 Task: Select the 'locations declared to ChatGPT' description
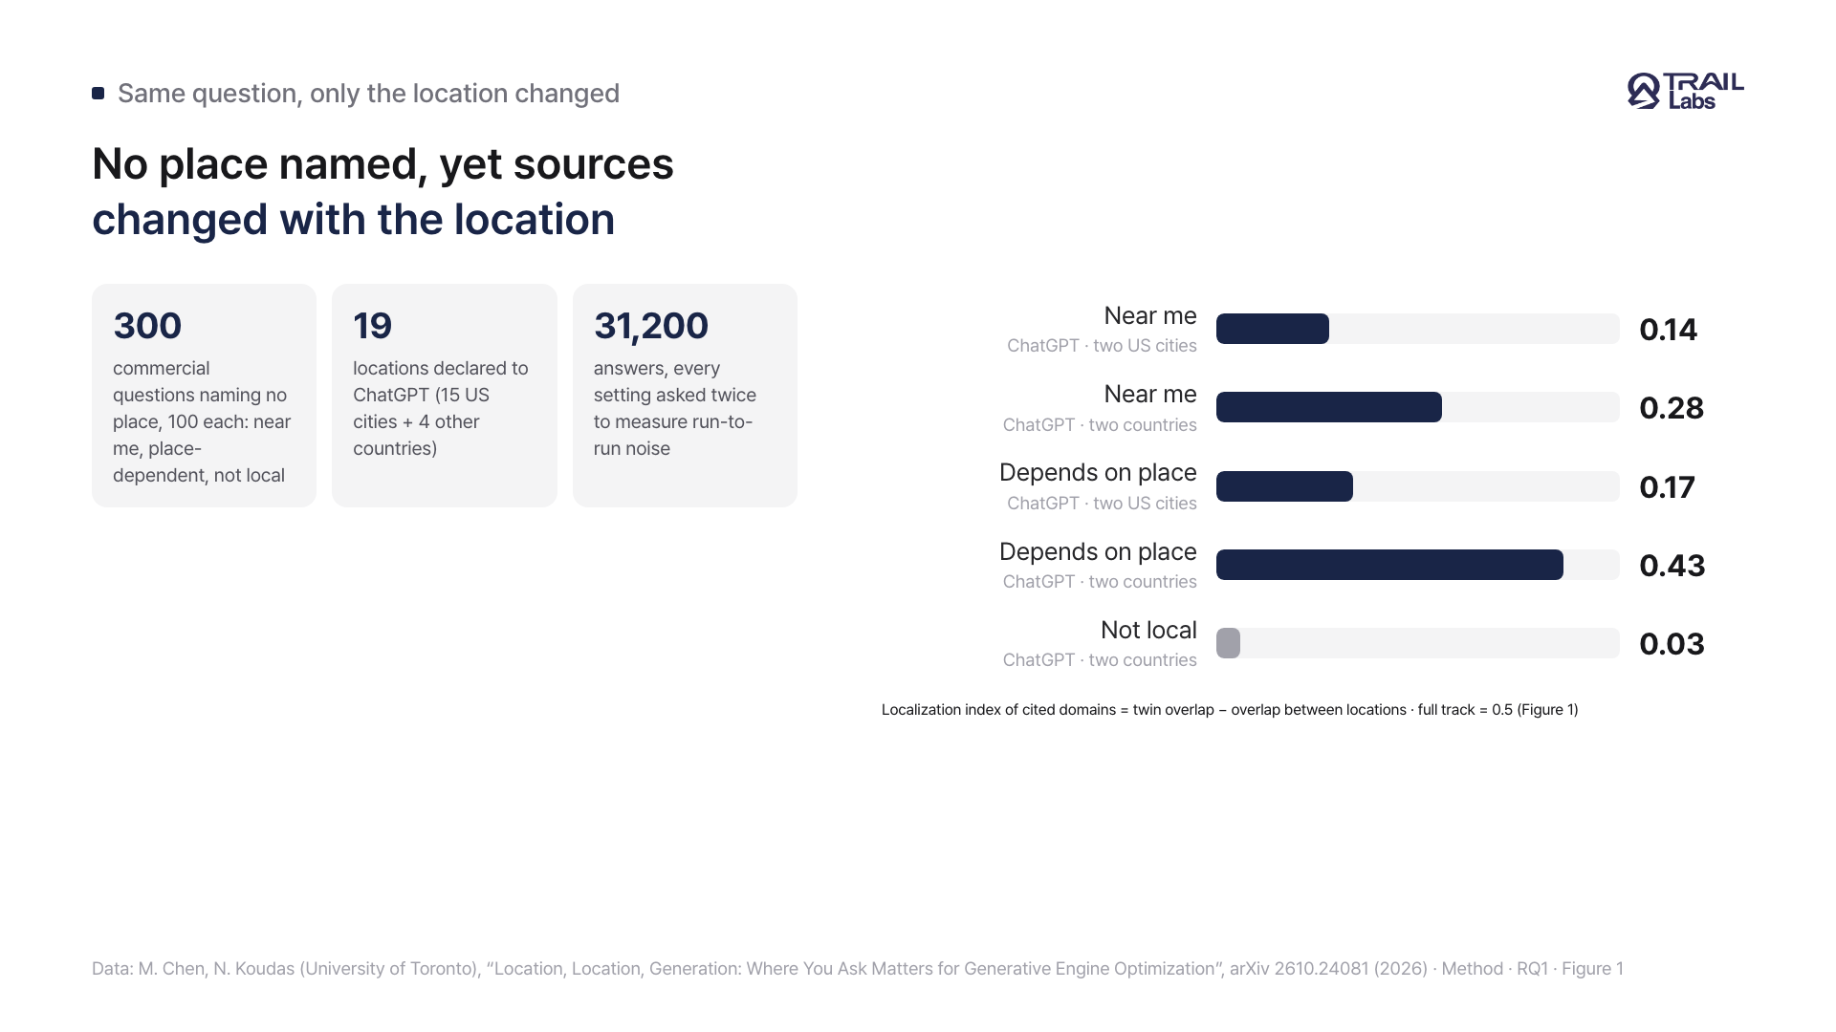pos(441,408)
